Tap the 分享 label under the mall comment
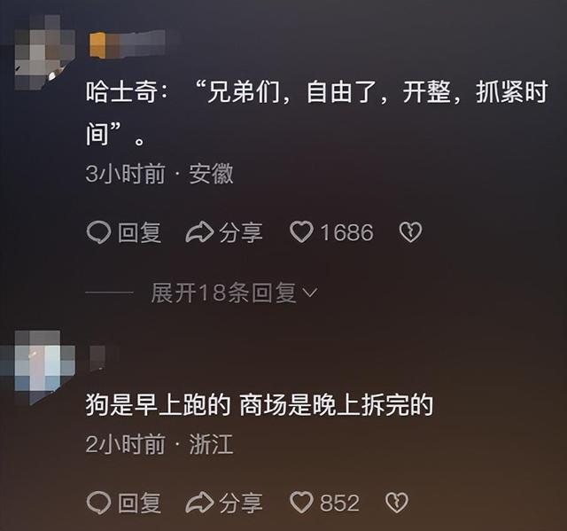567x531 pixels. [241, 504]
